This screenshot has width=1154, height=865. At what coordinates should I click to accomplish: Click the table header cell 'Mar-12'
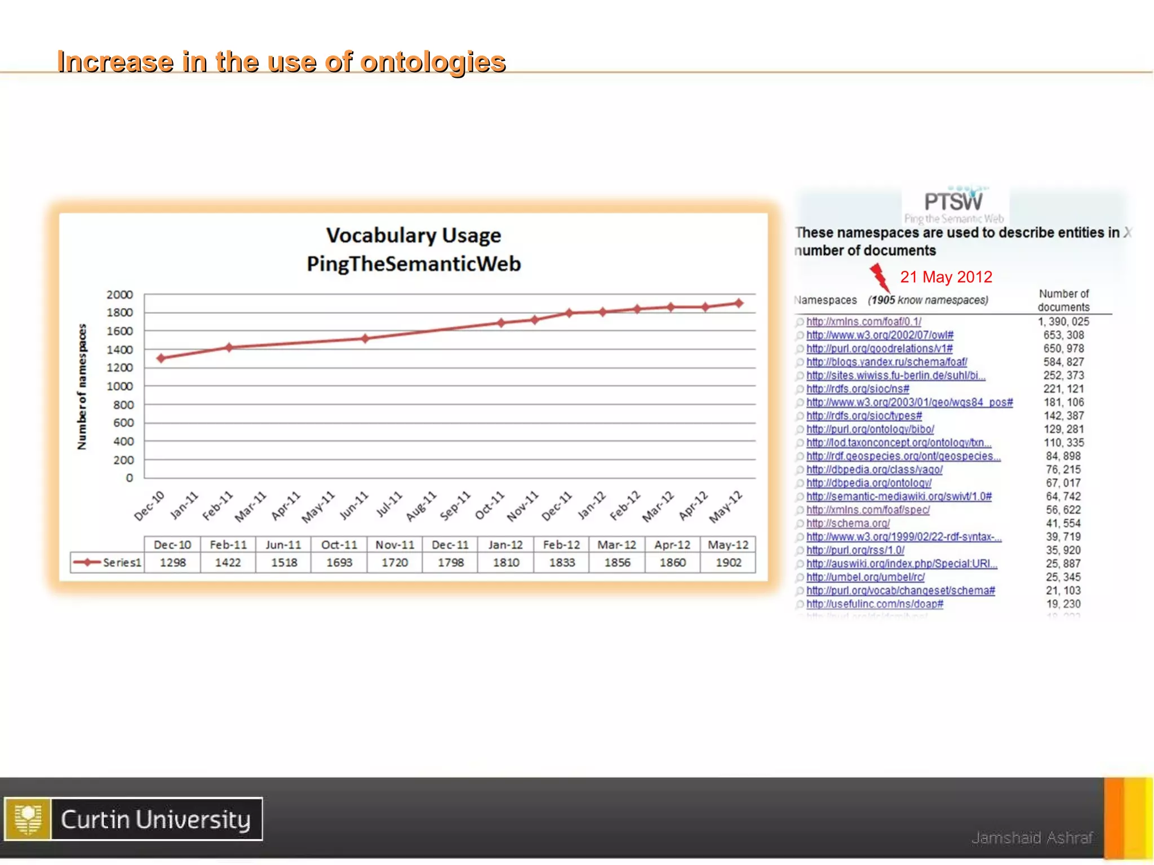point(617,545)
